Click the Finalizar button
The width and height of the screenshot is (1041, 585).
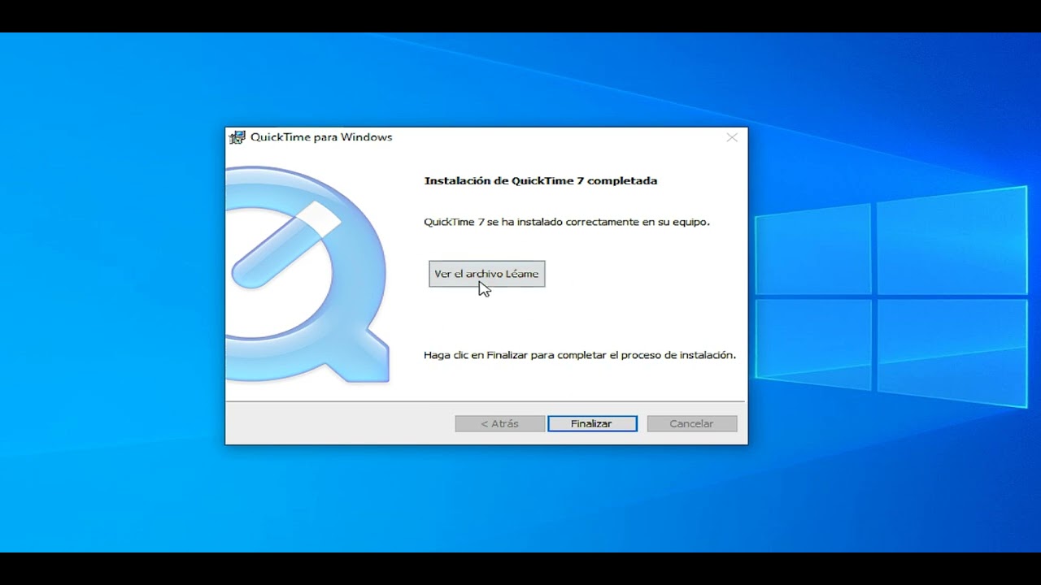click(592, 423)
